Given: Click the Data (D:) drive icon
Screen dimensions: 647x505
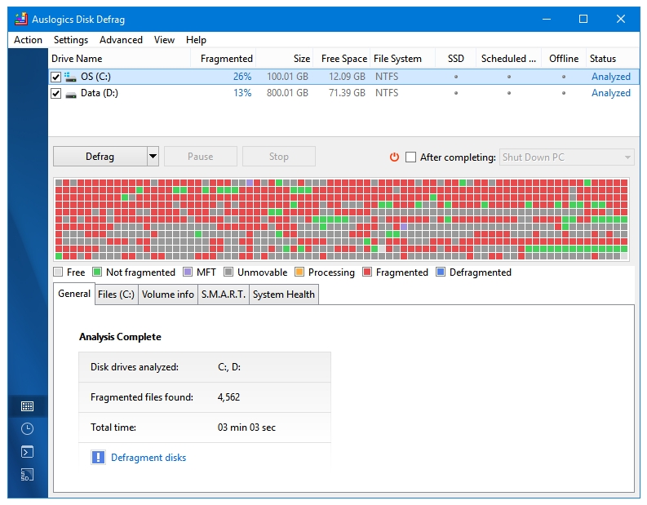Looking at the screenshot, I should (71, 94).
